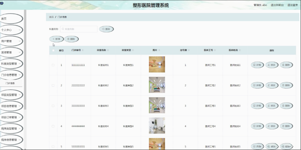Click 管理员 abo user label

pyautogui.click(x=260, y=5)
